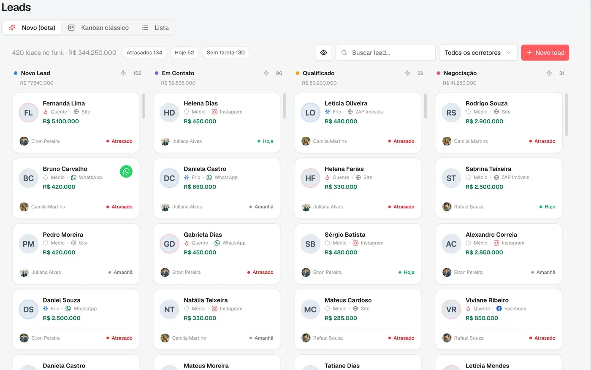Click the lightning icon in Qualificado column

coord(407,73)
